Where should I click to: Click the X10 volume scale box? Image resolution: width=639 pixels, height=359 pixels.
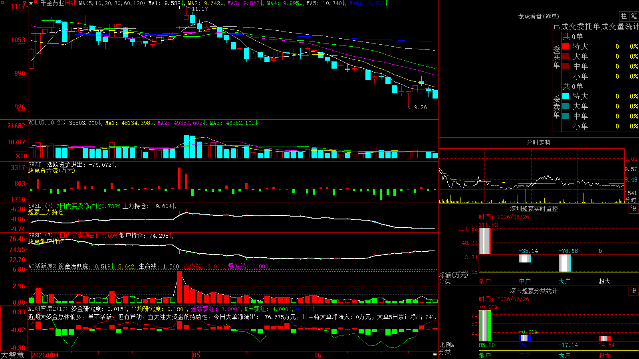click(x=21, y=156)
